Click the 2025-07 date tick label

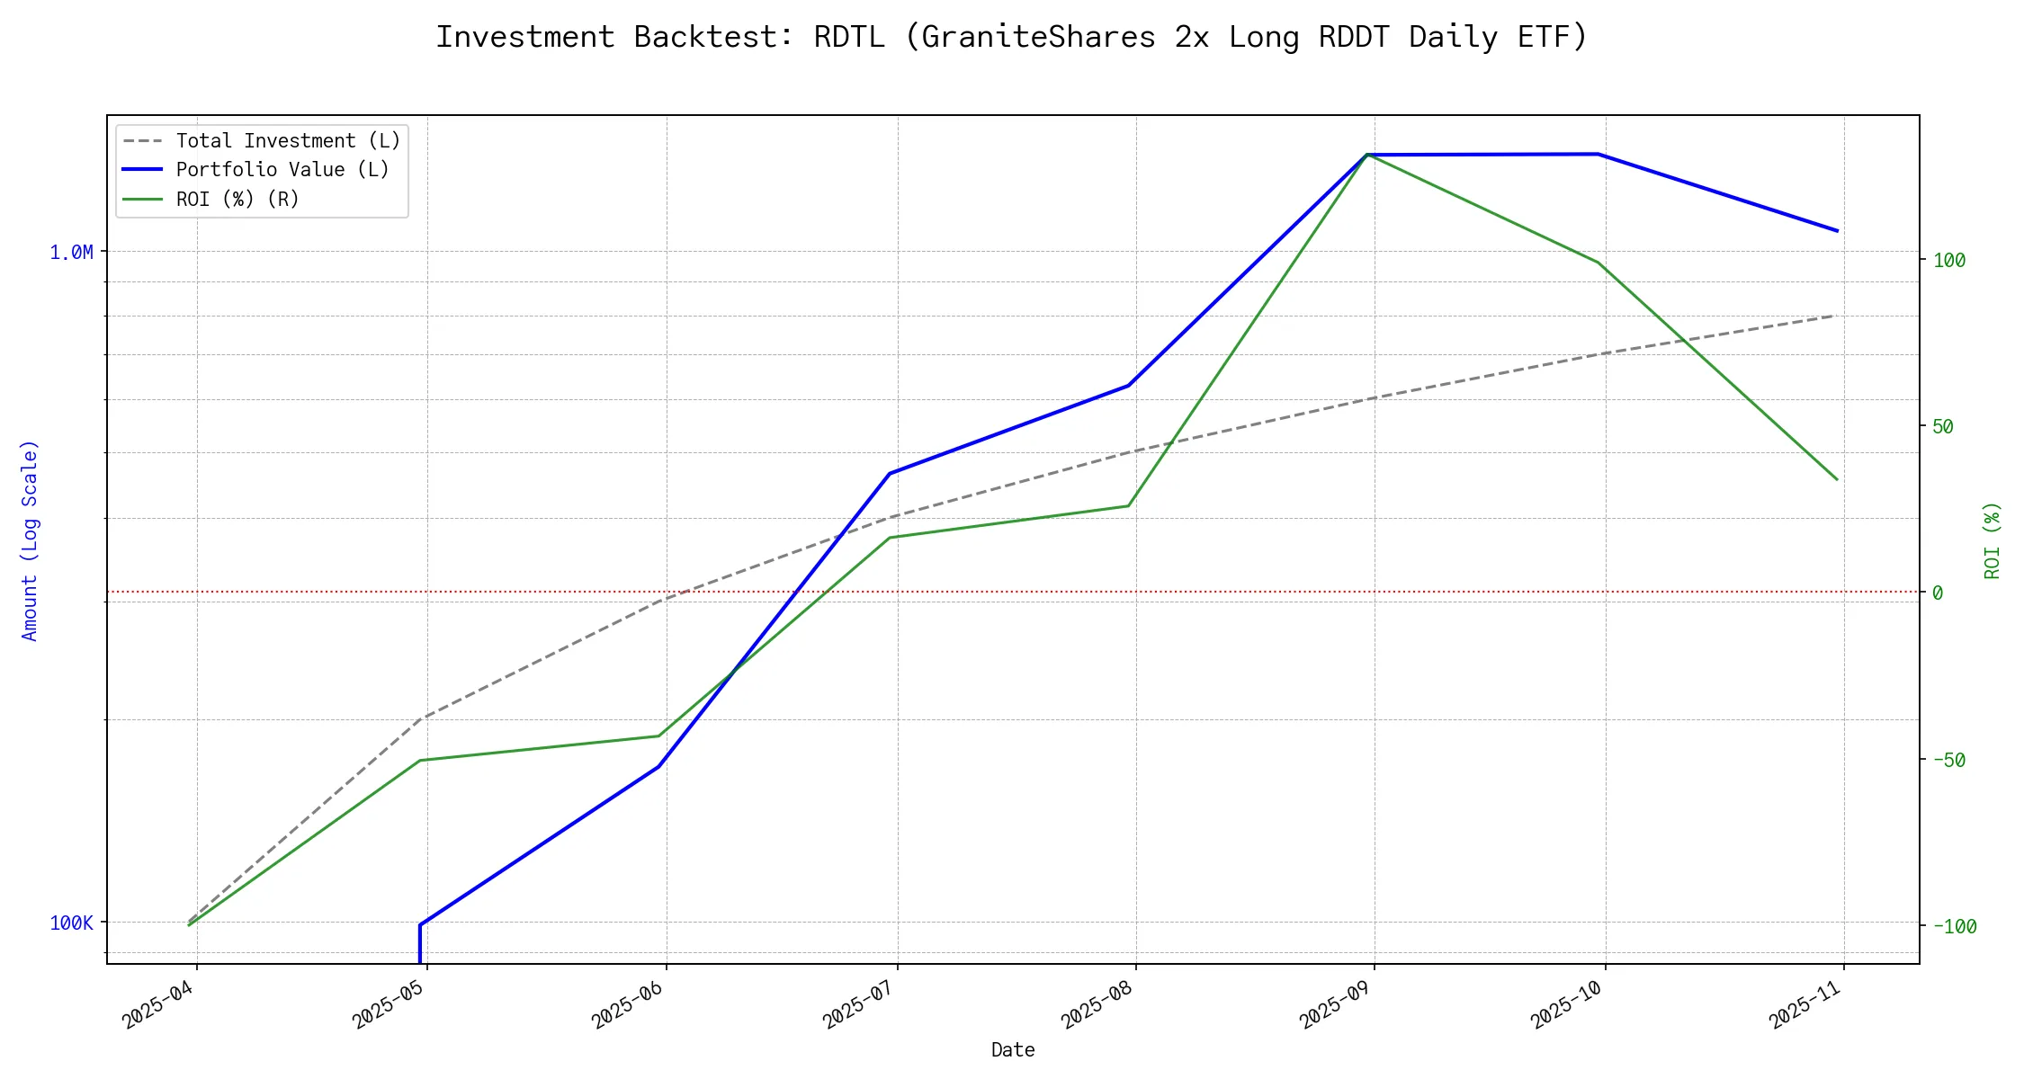859,1004
